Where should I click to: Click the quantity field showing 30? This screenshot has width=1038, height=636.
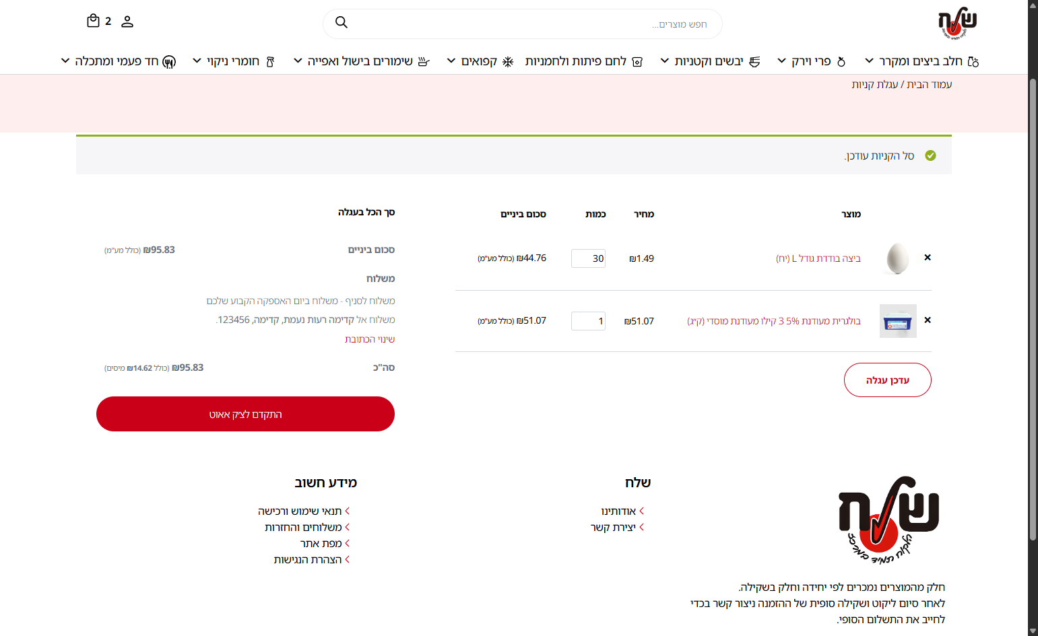(x=588, y=258)
